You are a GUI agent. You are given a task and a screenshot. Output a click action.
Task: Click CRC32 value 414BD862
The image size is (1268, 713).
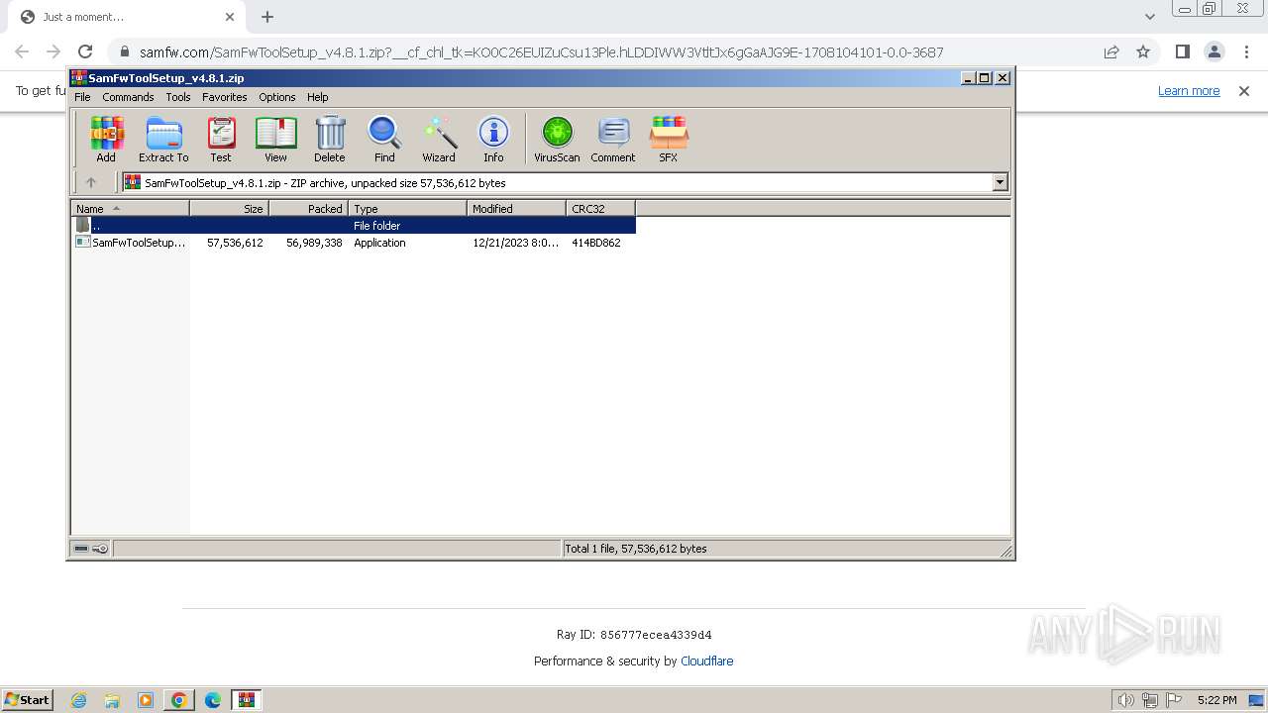tap(596, 243)
